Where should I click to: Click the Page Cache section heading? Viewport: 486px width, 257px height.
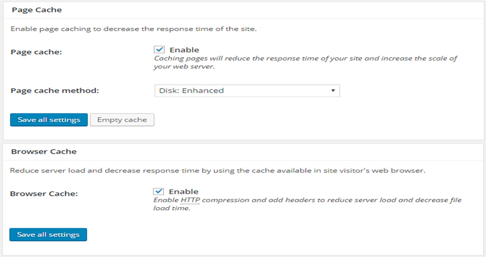37,10
